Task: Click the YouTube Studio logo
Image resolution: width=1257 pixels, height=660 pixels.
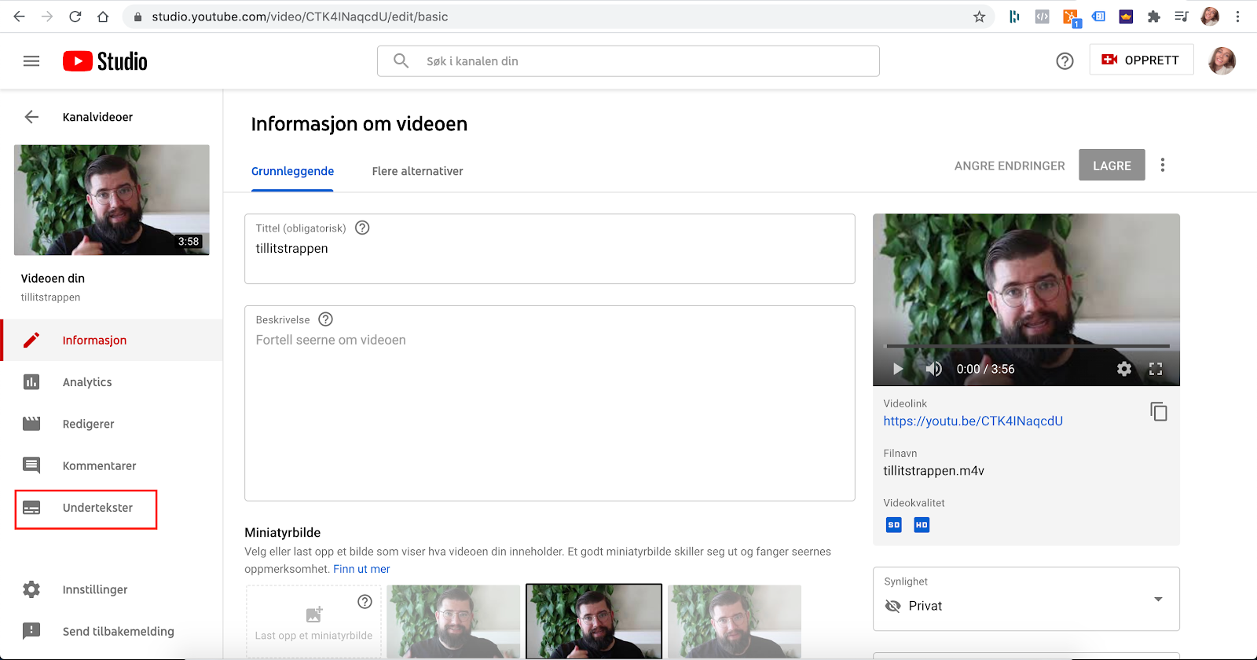Action: 105,61
